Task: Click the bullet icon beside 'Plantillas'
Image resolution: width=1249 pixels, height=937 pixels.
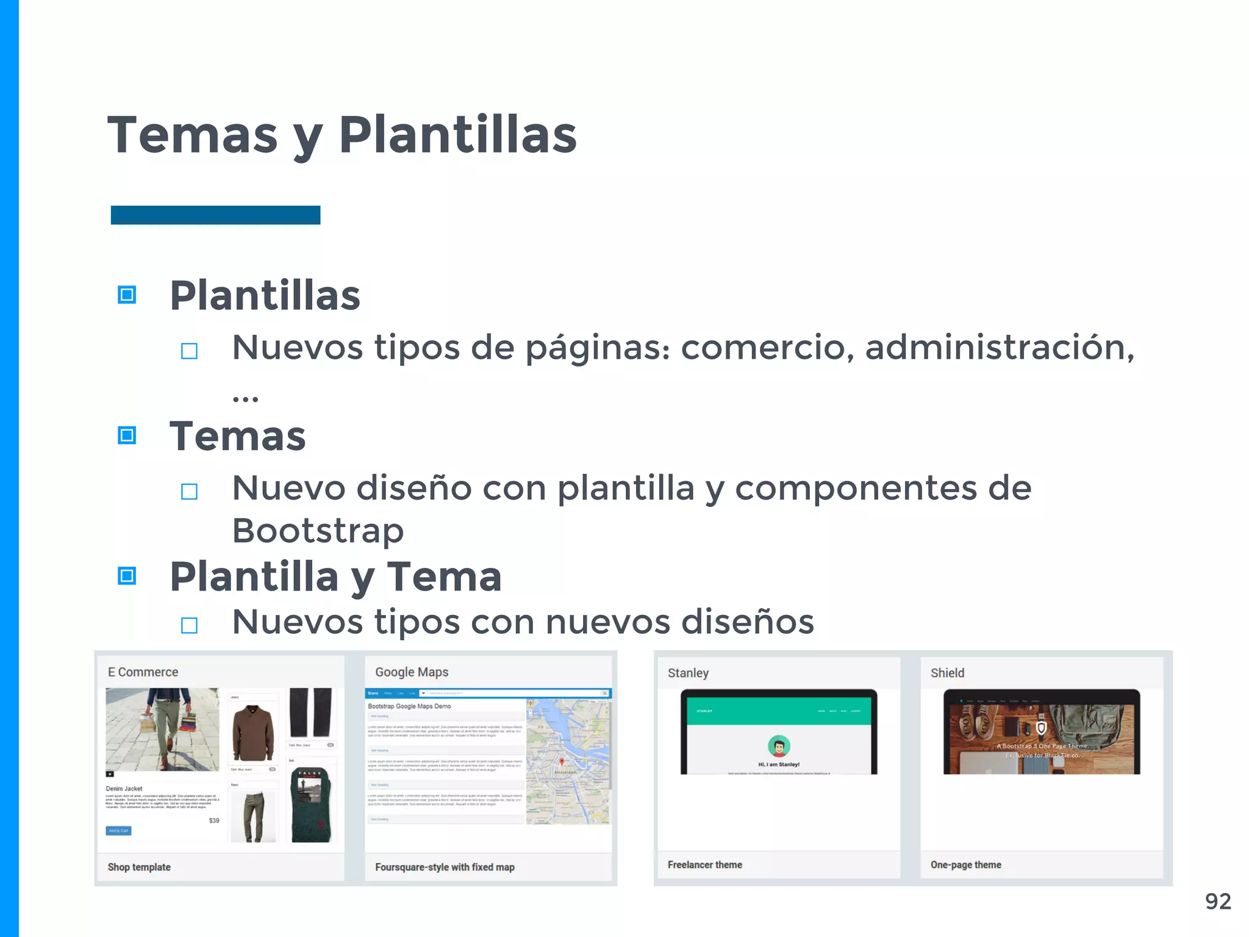Action: coord(127,295)
